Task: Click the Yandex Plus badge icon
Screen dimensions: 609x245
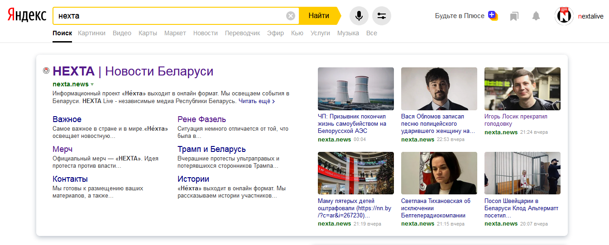Action: point(493,15)
